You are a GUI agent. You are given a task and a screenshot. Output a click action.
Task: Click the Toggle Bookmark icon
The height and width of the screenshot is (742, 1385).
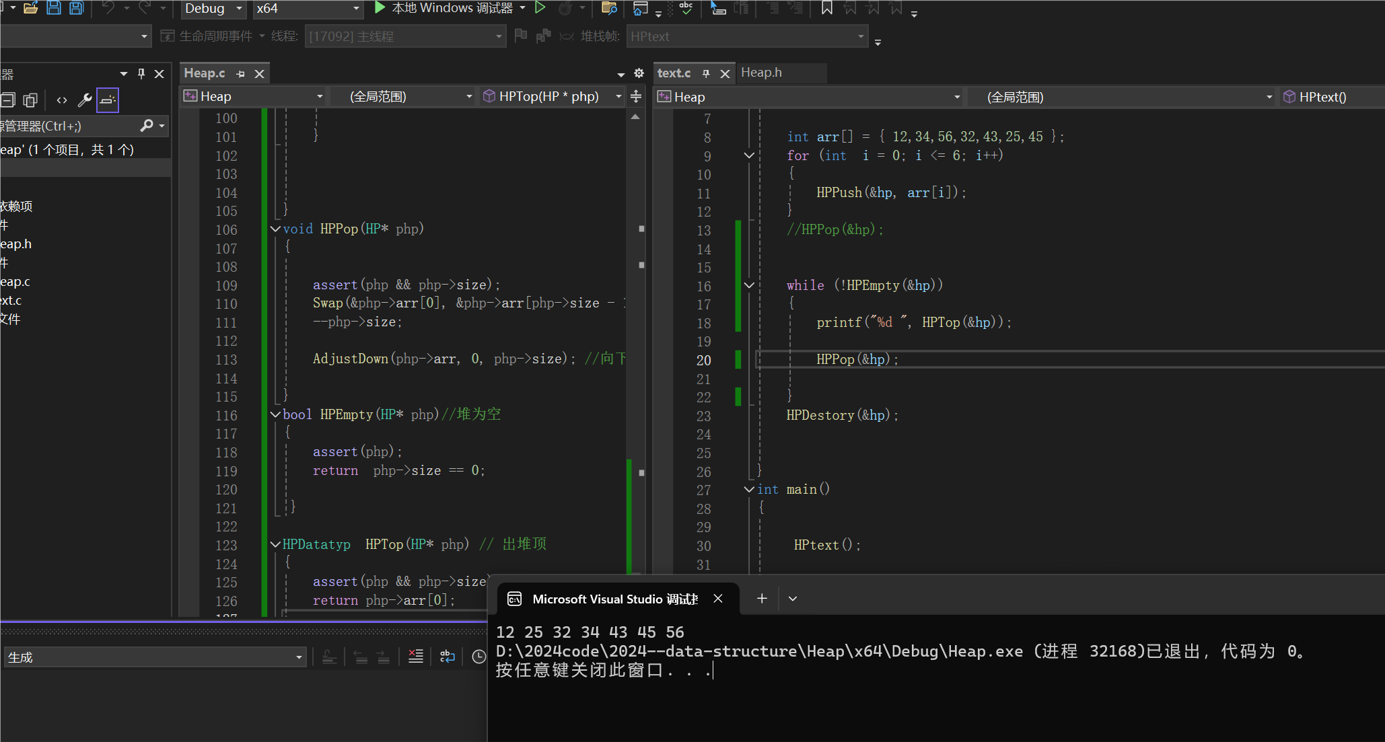827,8
